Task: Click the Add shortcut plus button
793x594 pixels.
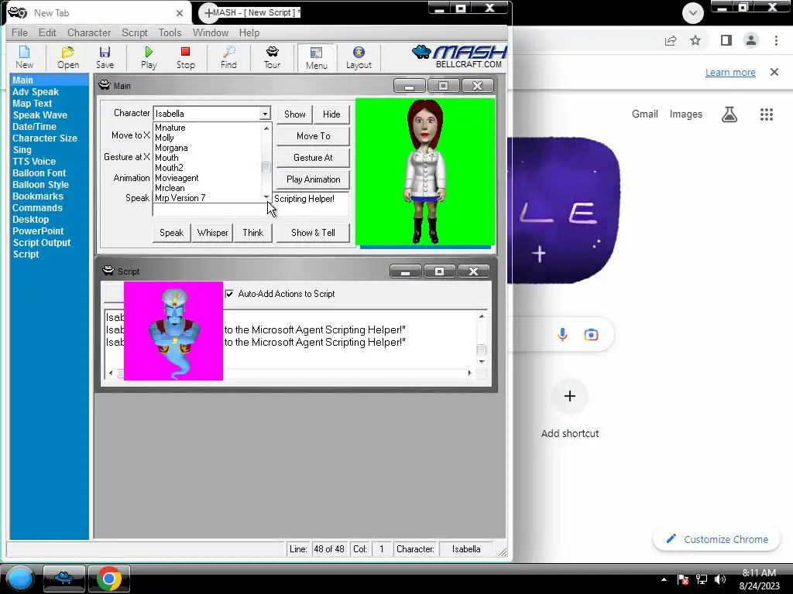Action: (570, 396)
